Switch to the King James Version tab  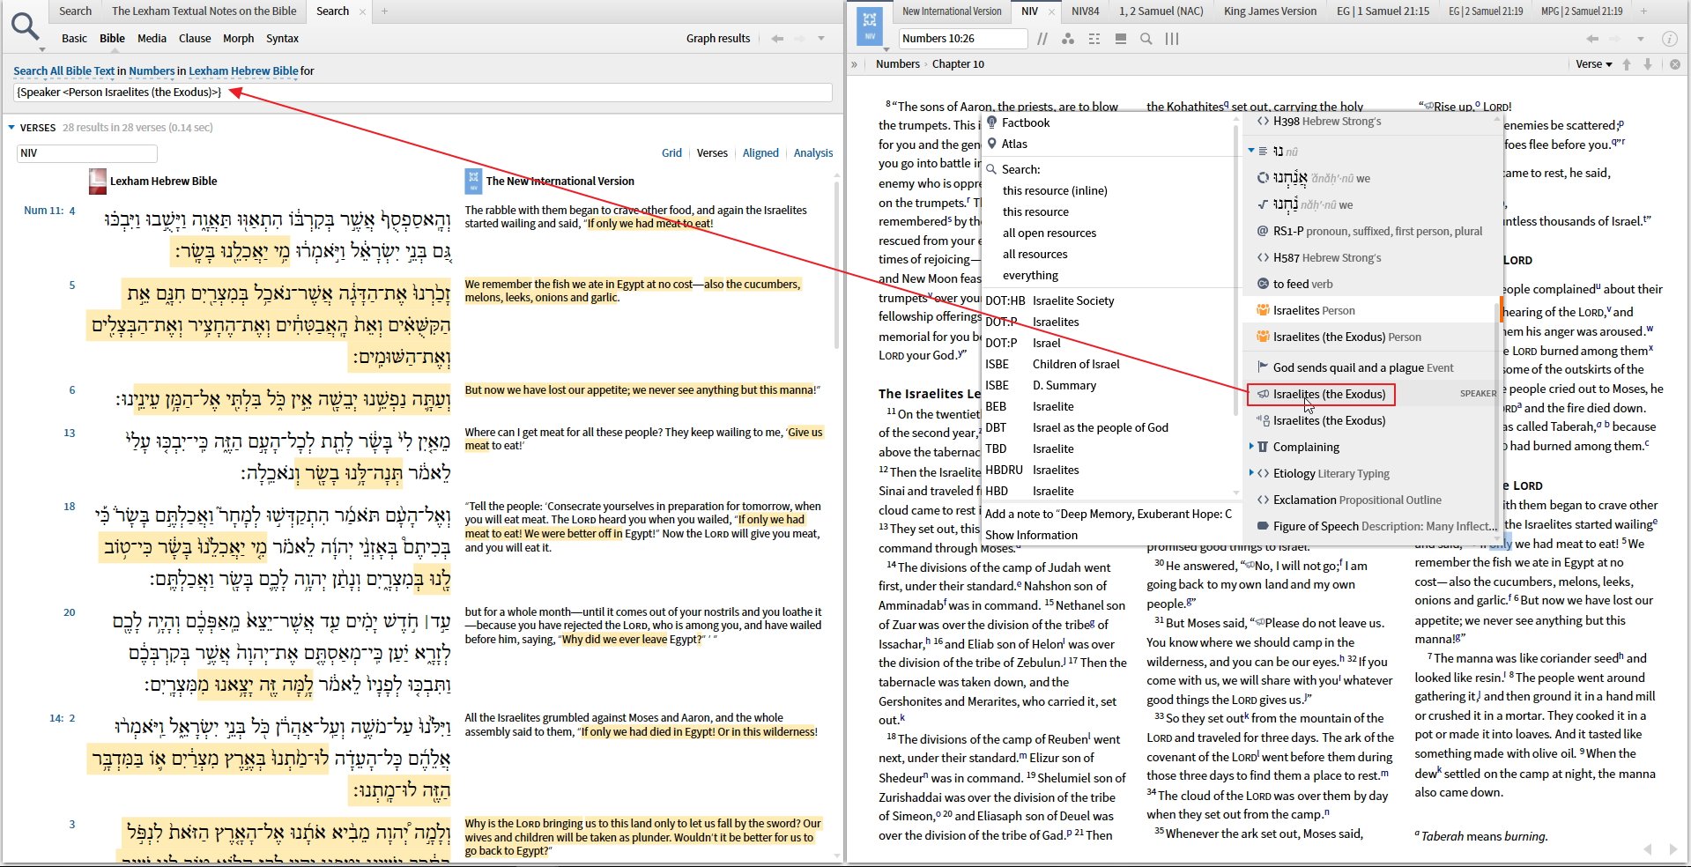tap(1270, 11)
